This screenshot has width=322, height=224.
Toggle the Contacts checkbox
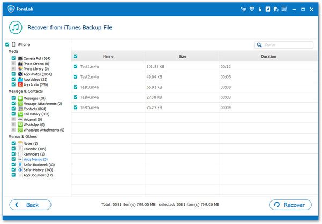click(x=13, y=109)
